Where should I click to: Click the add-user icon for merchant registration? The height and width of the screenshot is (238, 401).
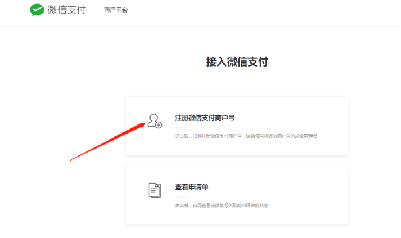[x=154, y=121]
